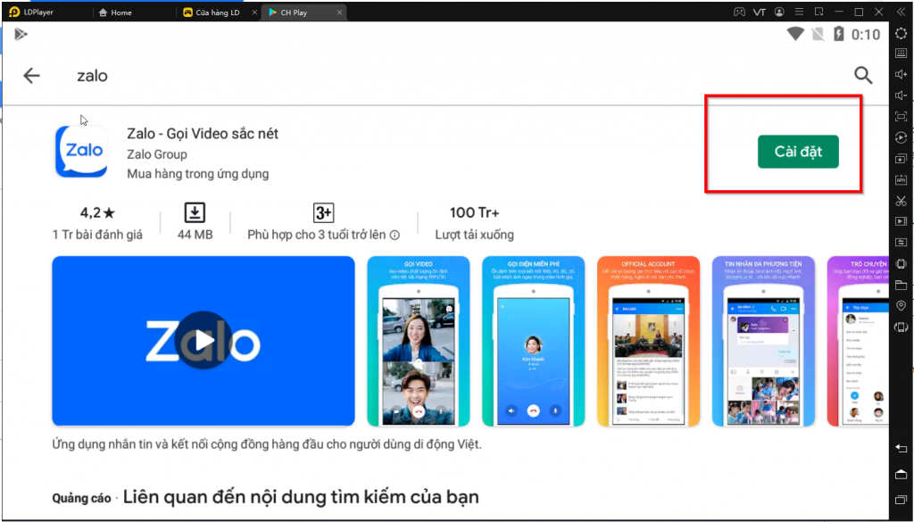Open the user account icon
Viewport: 914px width, 522px height.
coord(779,12)
